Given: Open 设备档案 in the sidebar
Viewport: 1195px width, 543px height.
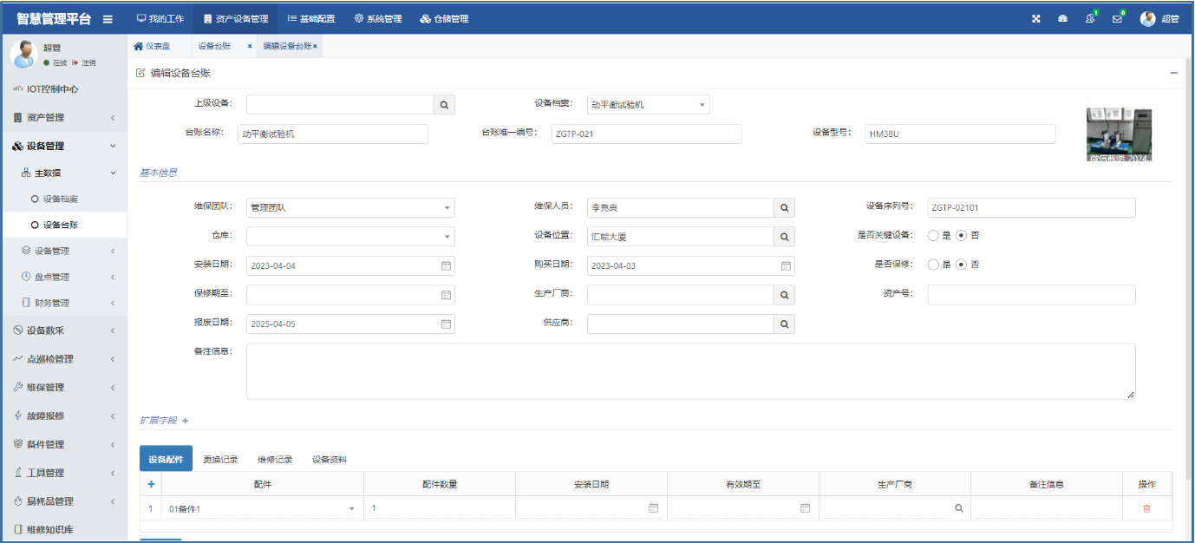Looking at the screenshot, I should [60, 199].
